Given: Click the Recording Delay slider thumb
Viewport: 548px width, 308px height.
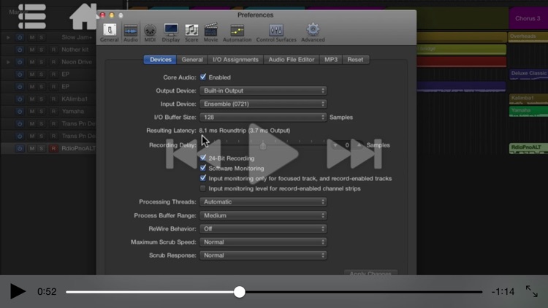Looking at the screenshot, I should pyautogui.click(x=263, y=146).
